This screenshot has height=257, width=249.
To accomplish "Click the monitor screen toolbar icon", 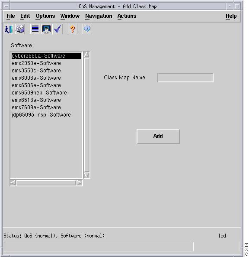I will 46,29.
